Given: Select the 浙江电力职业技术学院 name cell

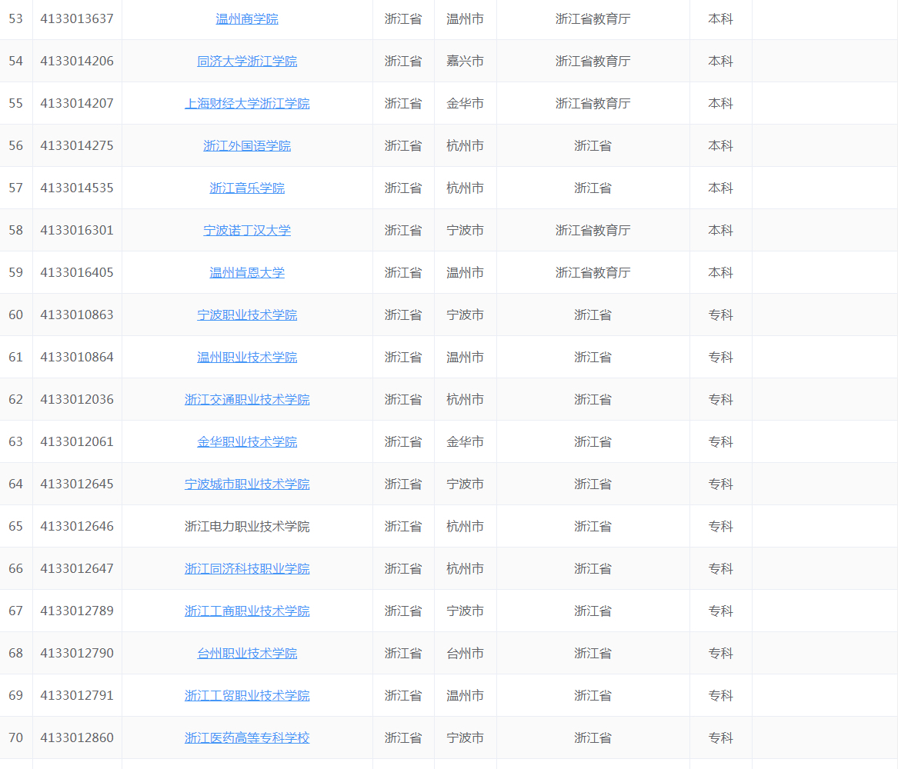Looking at the screenshot, I should 247,527.
